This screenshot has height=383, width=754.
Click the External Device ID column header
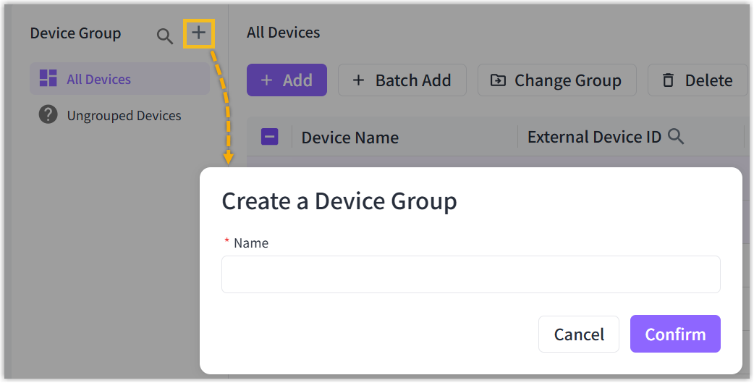593,138
